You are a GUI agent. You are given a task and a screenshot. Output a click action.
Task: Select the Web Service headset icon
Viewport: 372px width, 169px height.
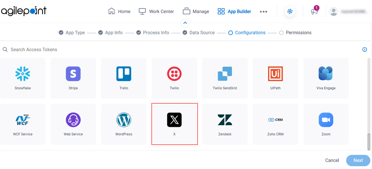pyautogui.click(x=73, y=120)
